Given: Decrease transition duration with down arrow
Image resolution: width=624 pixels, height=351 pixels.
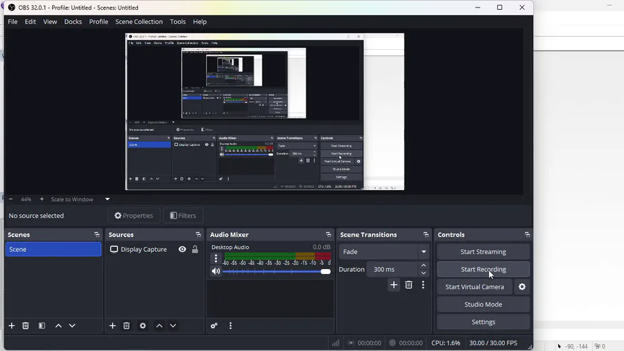Looking at the screenshot, I should 424,273.
